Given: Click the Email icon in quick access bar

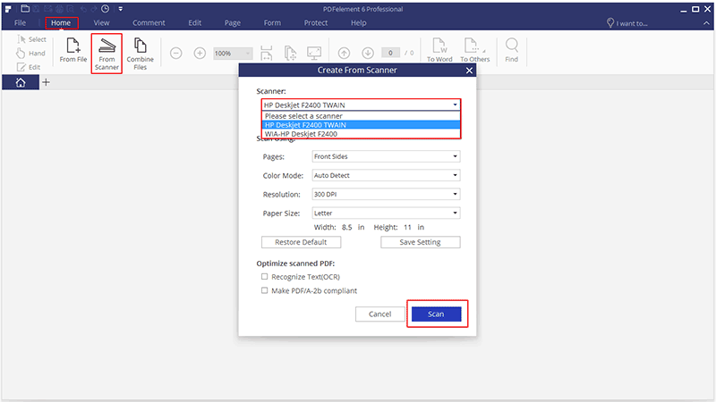Looking at the screenshot, I should 47,9.
